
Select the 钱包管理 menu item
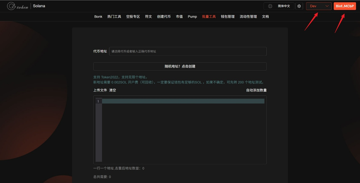(228, 16)
